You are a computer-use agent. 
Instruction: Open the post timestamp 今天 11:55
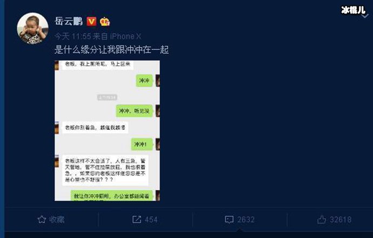[x=73, y=36]
